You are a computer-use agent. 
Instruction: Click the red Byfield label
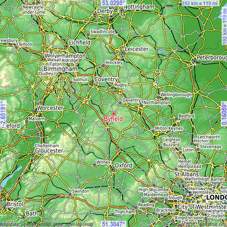(x=113, y=119)
